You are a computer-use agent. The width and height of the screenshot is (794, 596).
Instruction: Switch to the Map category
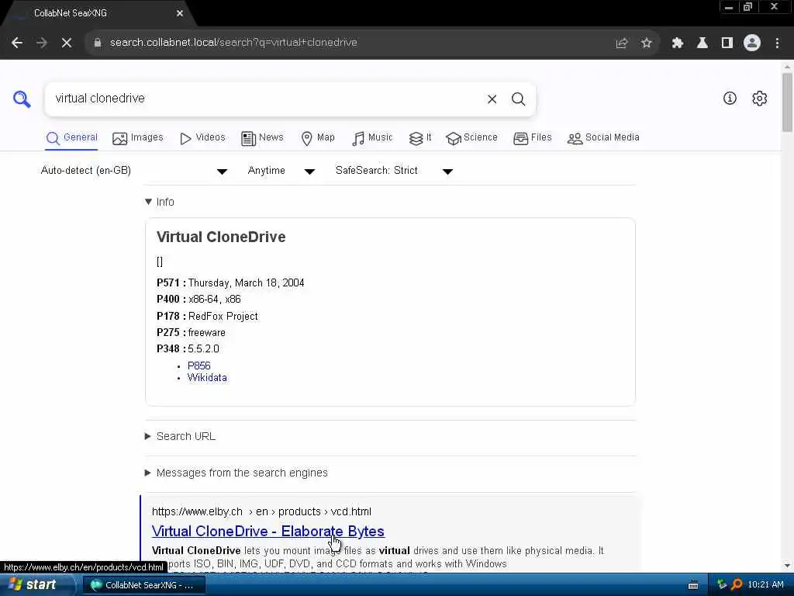(318, 138)
